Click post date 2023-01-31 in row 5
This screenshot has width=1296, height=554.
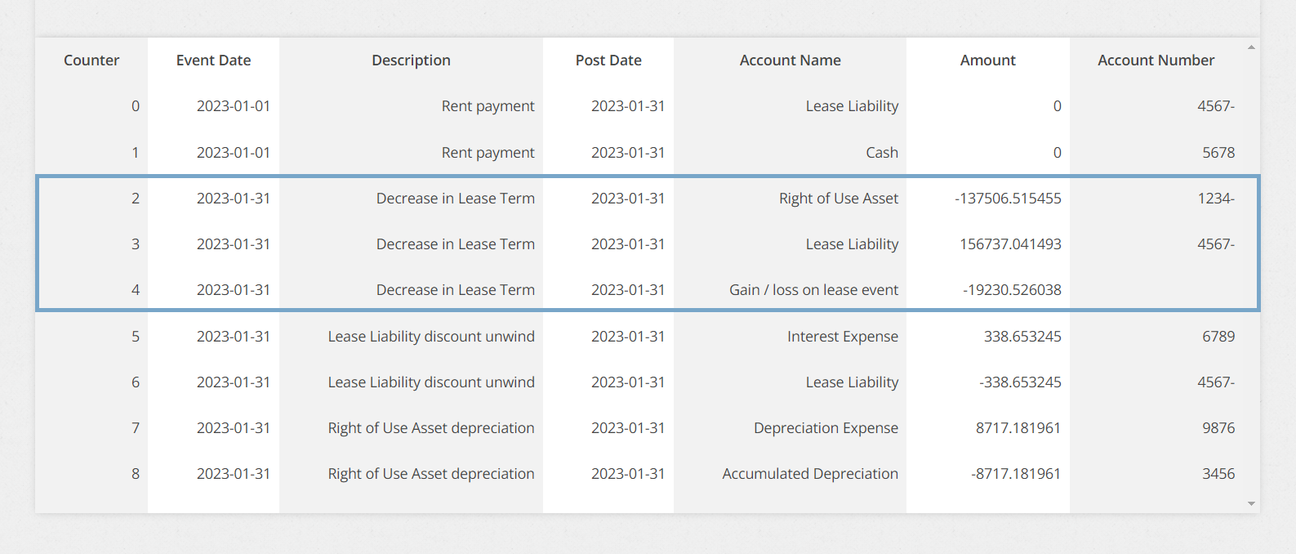point(628,337)
